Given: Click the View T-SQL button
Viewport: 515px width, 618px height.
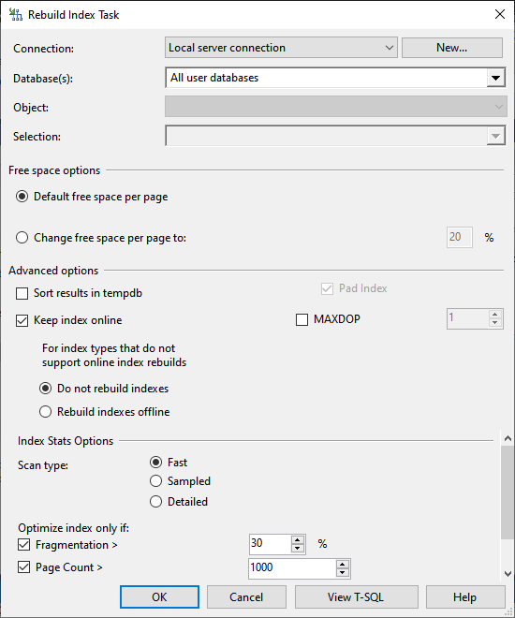Looking at the screenshot, I should tap(356, 597).
